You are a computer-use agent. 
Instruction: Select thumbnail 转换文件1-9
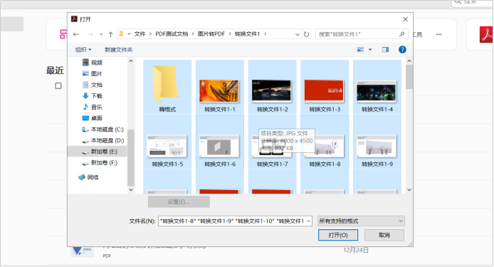click(377, 146)
